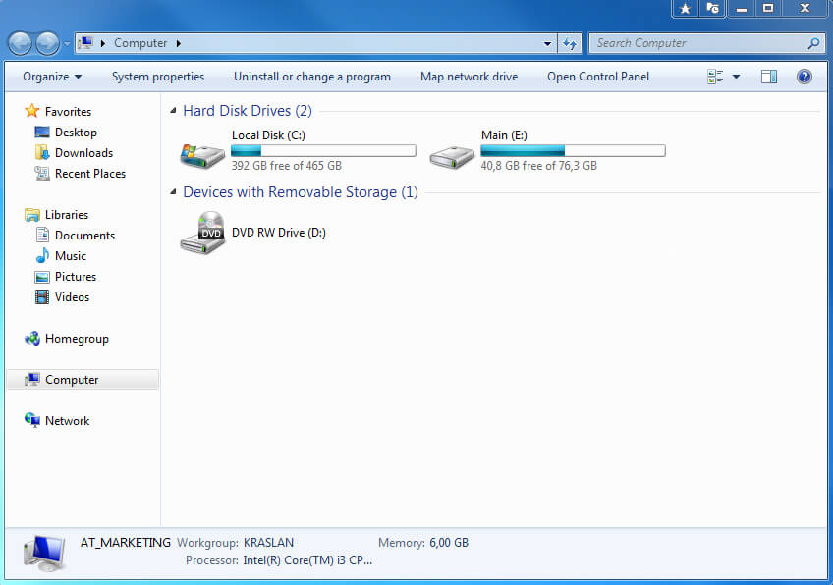This screenshot has width=833, height=585.
Task: Click the Homegroup icon
Action: [x=31, y=339]
